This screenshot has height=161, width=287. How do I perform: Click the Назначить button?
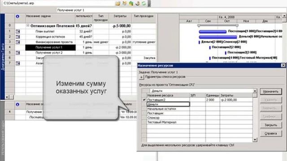[x=271, y=91]
